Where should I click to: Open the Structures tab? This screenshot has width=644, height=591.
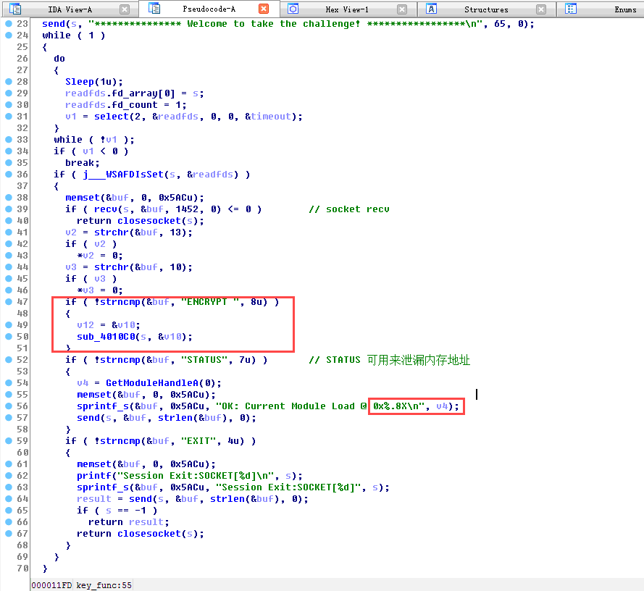pyautogui.click(x=486, y=9)
